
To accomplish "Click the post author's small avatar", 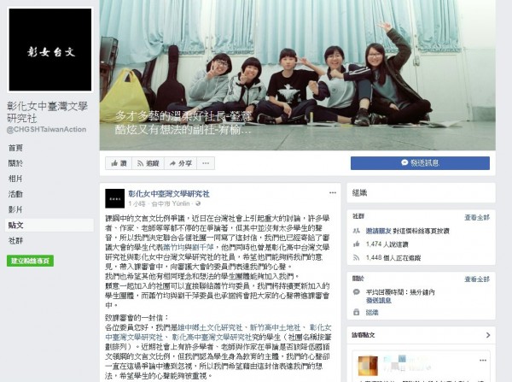I will tap(114, 198).
